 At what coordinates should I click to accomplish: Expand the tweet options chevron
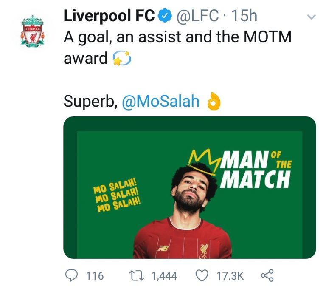(312, 17)
